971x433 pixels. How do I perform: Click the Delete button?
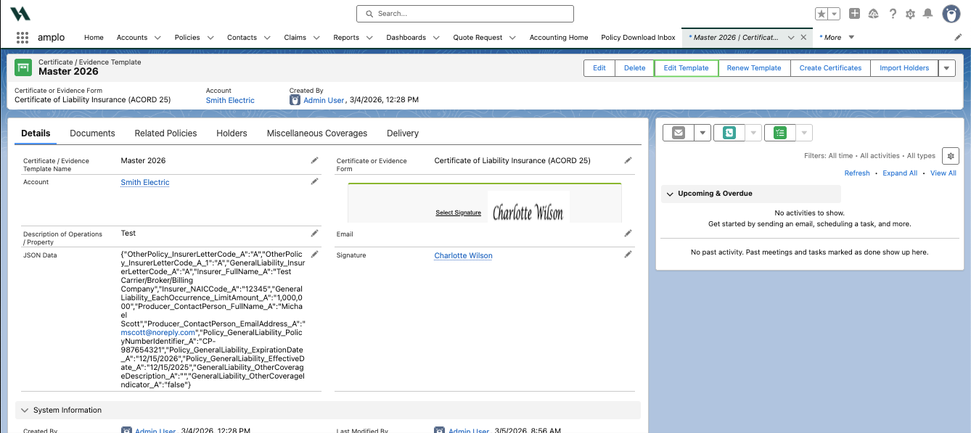coord(635,68)
